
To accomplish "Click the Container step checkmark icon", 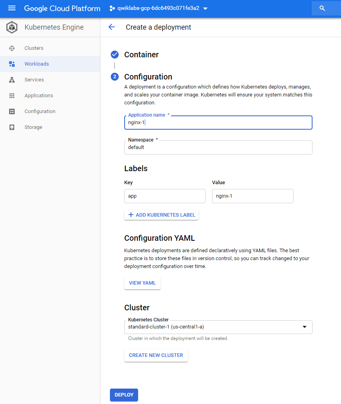I will point(115,55).
